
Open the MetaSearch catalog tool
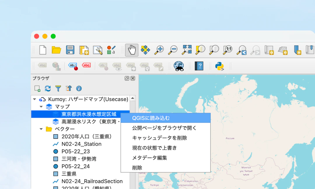179,66
